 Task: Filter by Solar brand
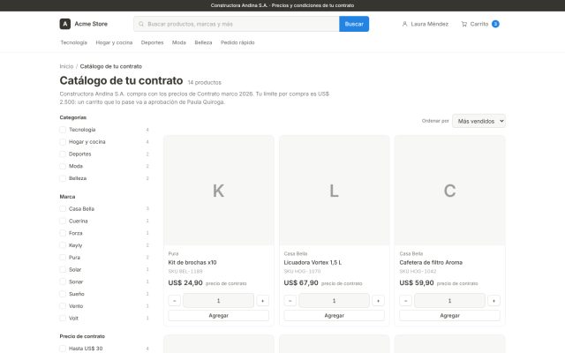pos(63,269)
